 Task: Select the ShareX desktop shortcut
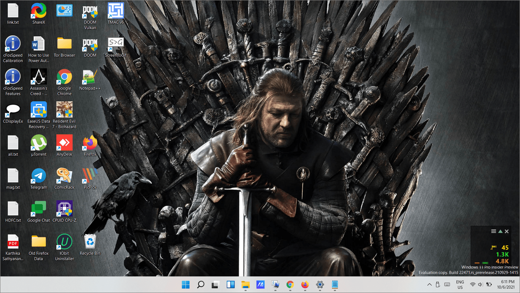pos(39,14)
